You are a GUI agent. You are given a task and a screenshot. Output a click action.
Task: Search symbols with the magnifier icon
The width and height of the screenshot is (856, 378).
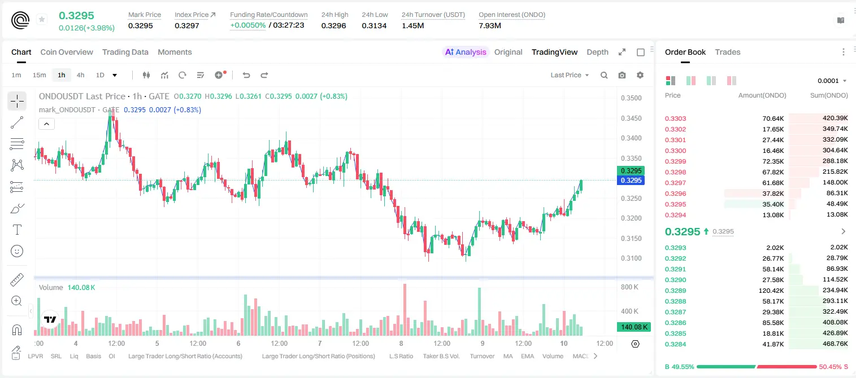604,75
